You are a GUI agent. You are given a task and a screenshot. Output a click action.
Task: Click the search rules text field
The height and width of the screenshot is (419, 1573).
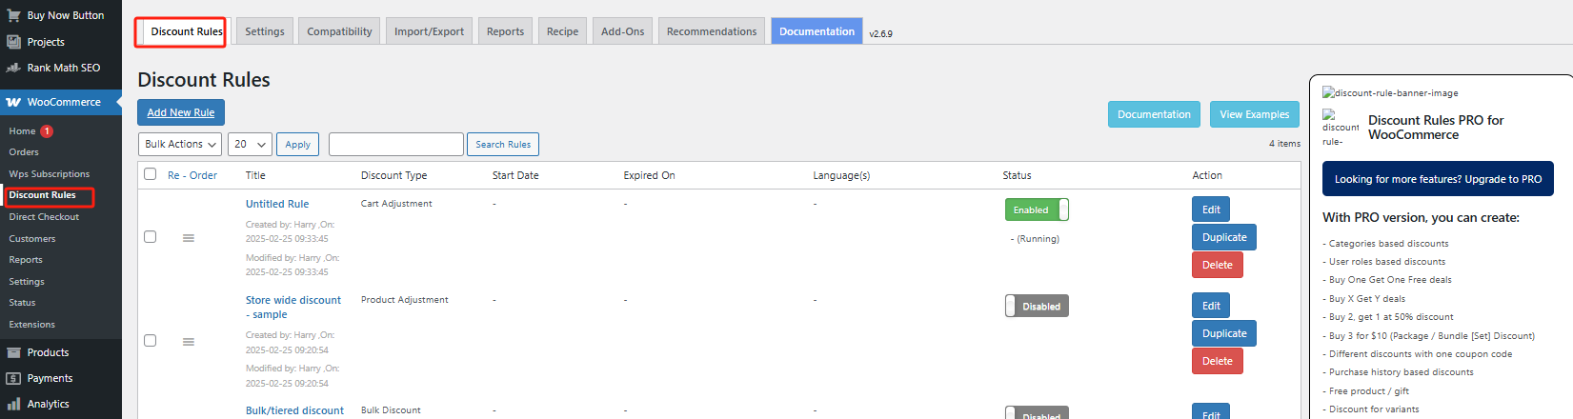[395, 144]
